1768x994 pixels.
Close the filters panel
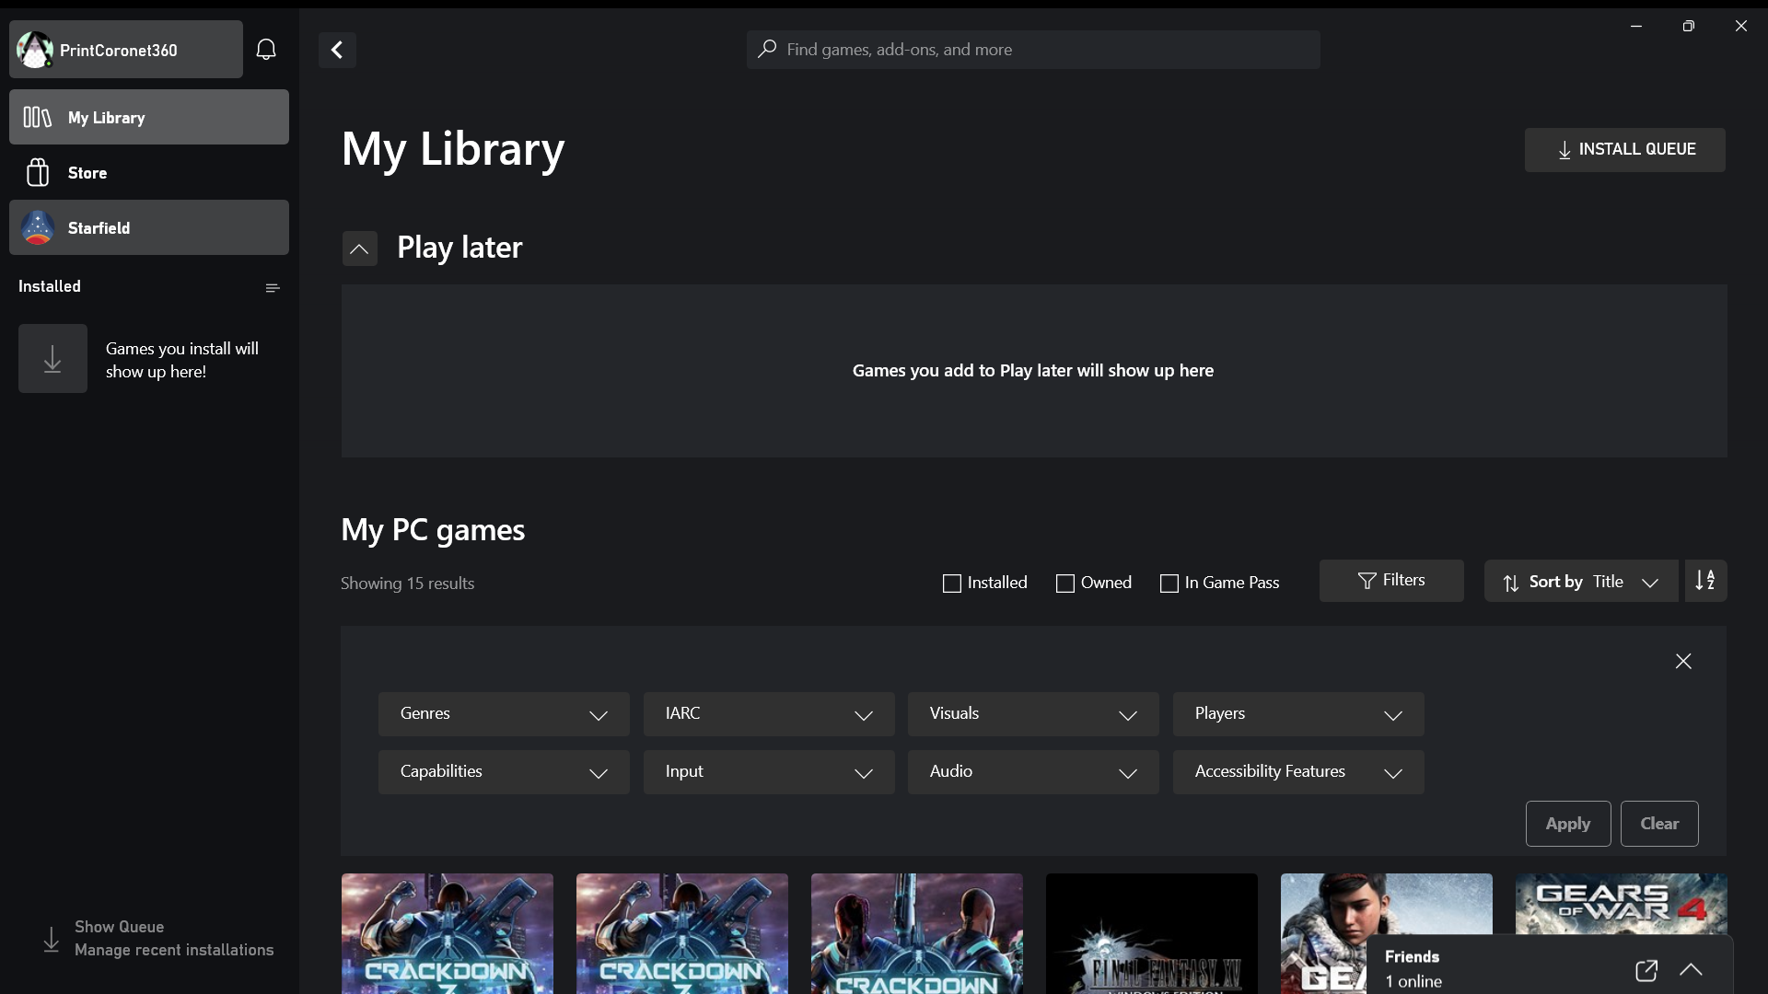[1683, 661]
